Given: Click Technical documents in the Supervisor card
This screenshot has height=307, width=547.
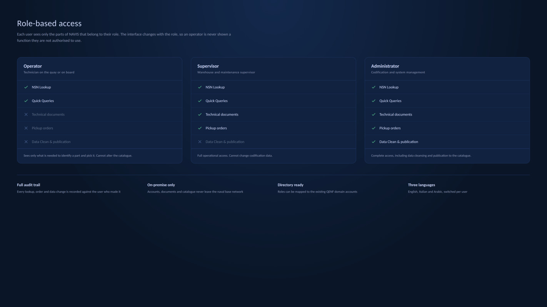Looking at the screenshot, I should [222, 114].
